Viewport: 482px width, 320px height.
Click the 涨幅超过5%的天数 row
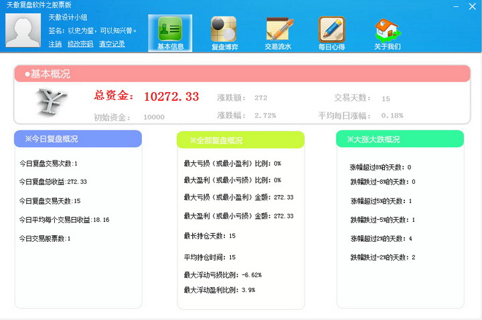click(381, 201)
